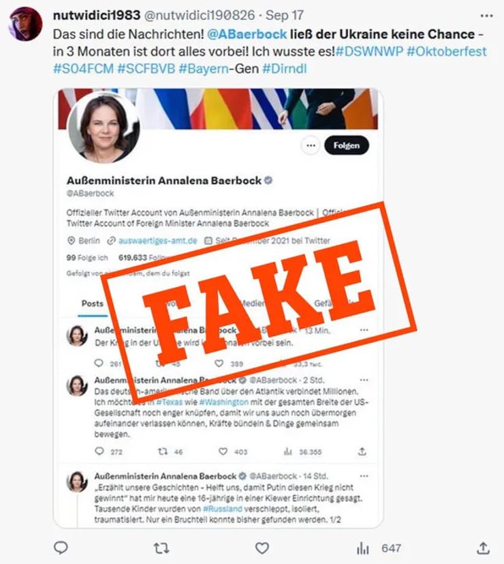Viewport: 504px width, 564px height.
Task: Open the #Russland hashtag in the last tweet
Action: [x=222, y=509]
